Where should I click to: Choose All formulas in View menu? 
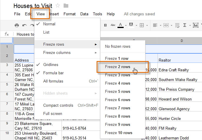coord(67,81)
